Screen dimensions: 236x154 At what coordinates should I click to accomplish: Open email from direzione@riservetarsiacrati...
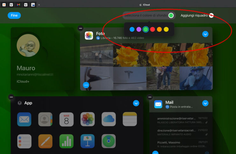(x=182, y=132)
